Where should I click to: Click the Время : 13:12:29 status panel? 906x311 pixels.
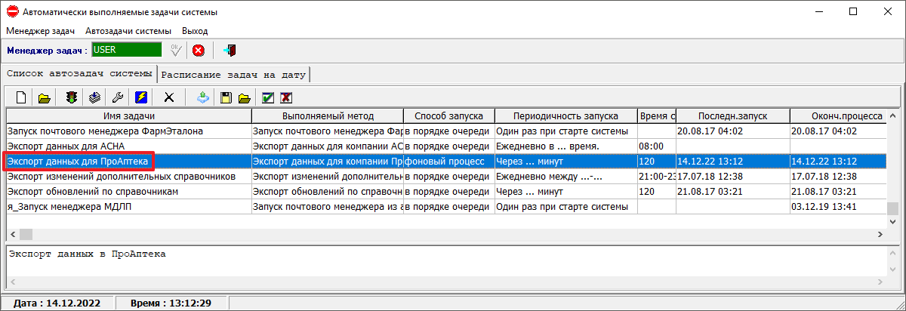[171, 303]
